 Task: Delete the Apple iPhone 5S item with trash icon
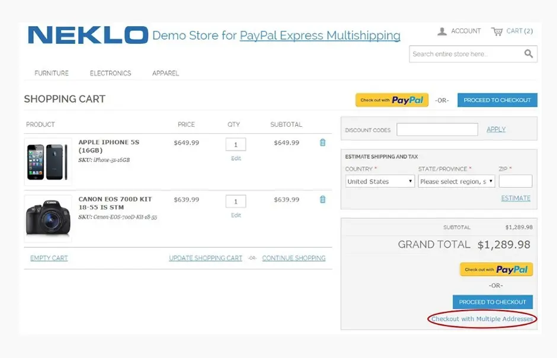(322, 142)
